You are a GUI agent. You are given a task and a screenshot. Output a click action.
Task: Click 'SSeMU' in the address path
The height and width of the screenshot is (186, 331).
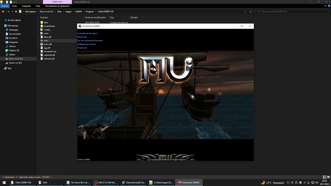79,12
